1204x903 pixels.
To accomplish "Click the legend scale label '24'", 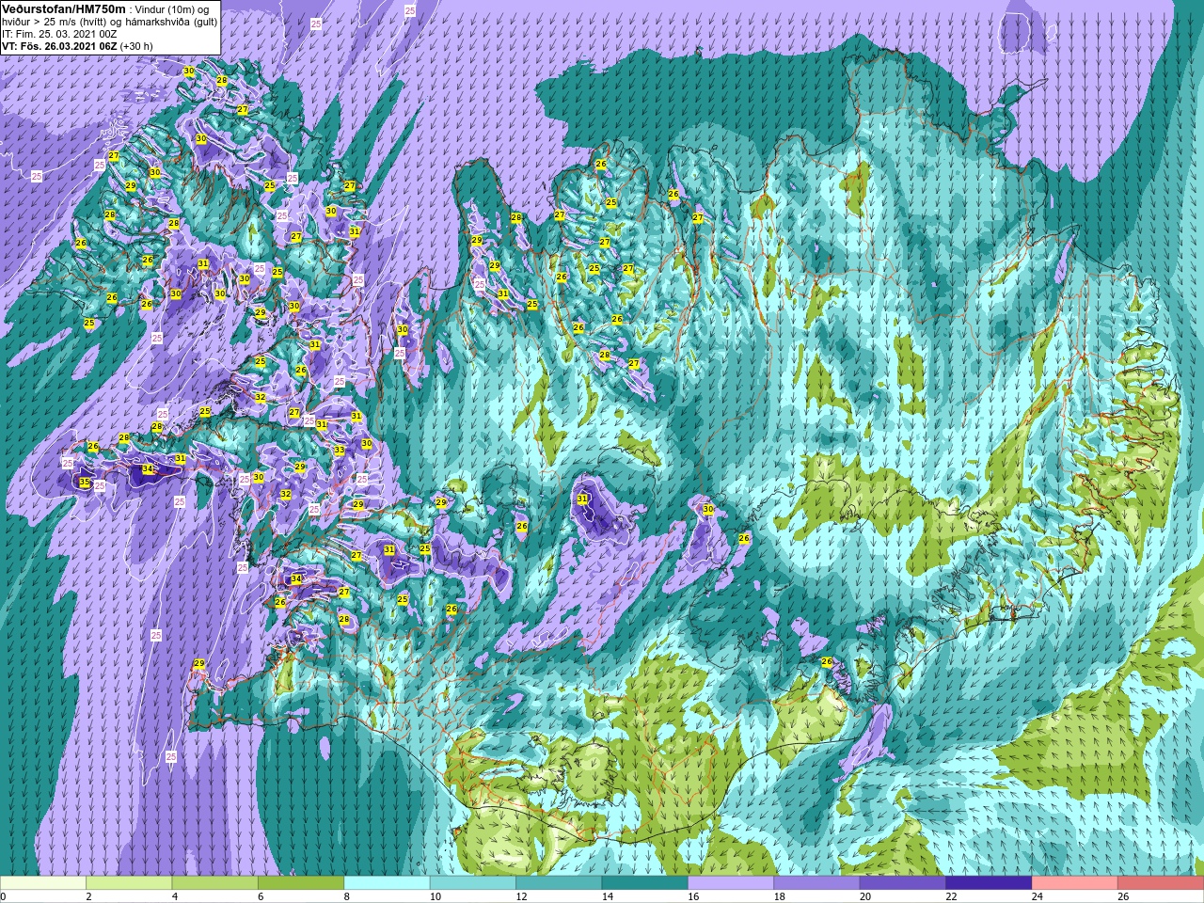I will 1038,896.
